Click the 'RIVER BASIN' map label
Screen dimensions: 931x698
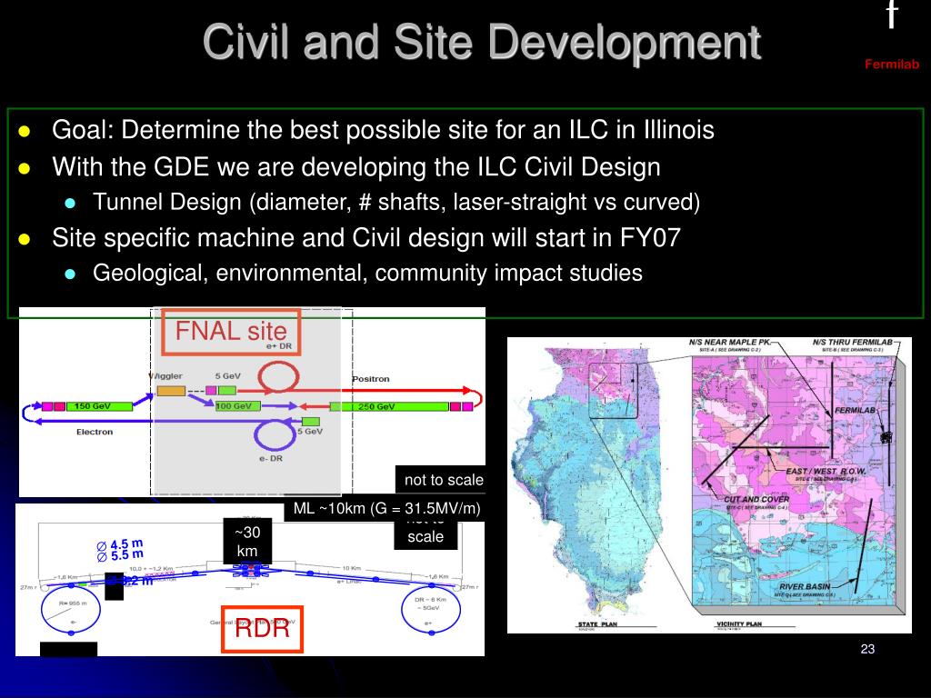805,587
